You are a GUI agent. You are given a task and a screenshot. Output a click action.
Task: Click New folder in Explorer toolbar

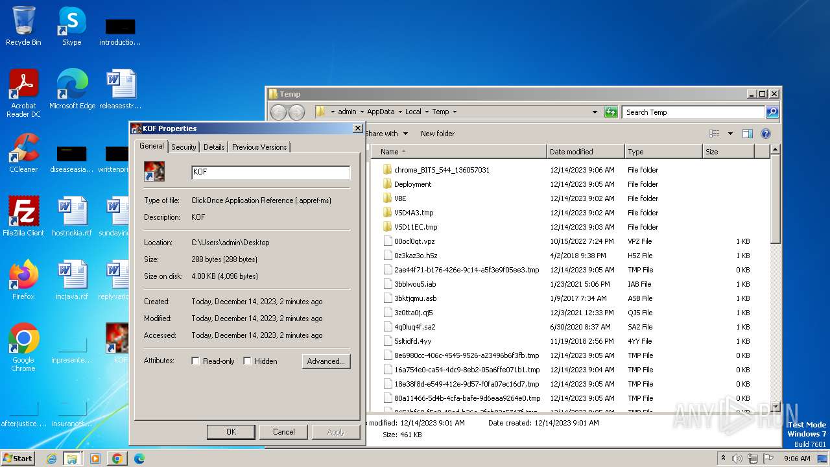point(438,134)
